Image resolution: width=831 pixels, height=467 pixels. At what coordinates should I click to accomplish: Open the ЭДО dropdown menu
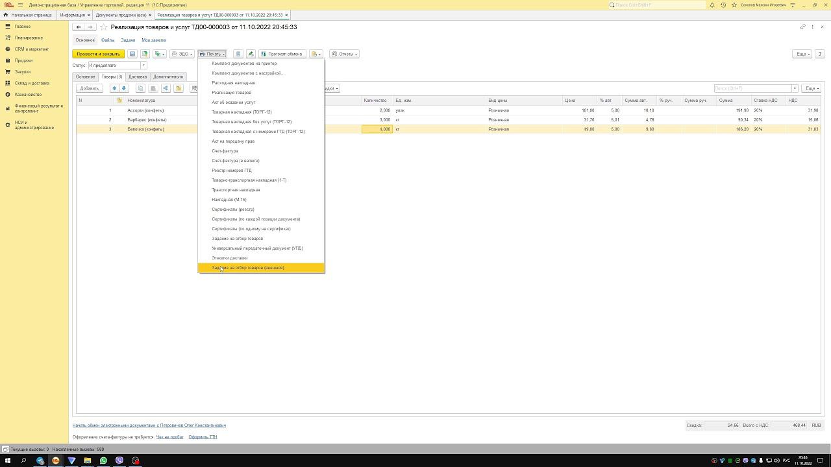pos(182,54)
